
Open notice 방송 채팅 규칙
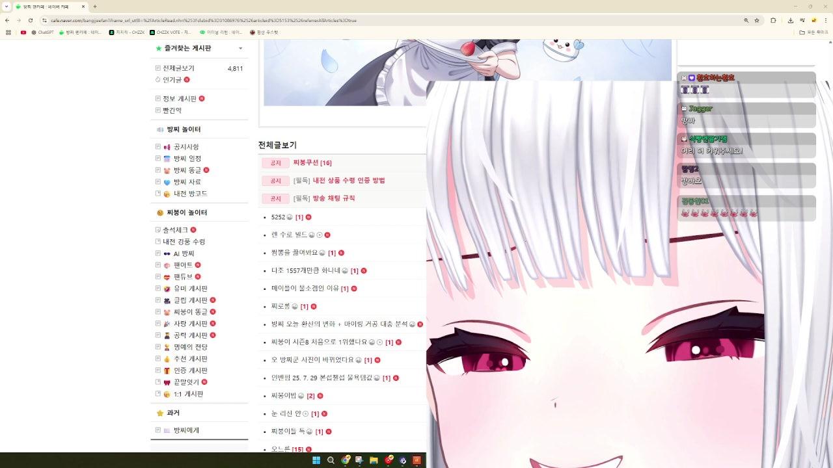click(x=334, y=198)
